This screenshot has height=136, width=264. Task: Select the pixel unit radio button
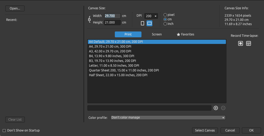pyautogui.click(x=165, y=15)
